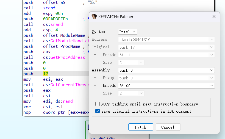Click the highlighted operand 17
This screenshot has height=139, width=225.
click(46, 74)
